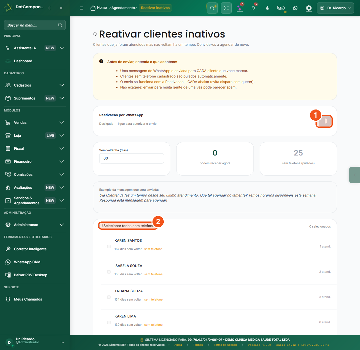Click the search icon in menu search box

60,25
